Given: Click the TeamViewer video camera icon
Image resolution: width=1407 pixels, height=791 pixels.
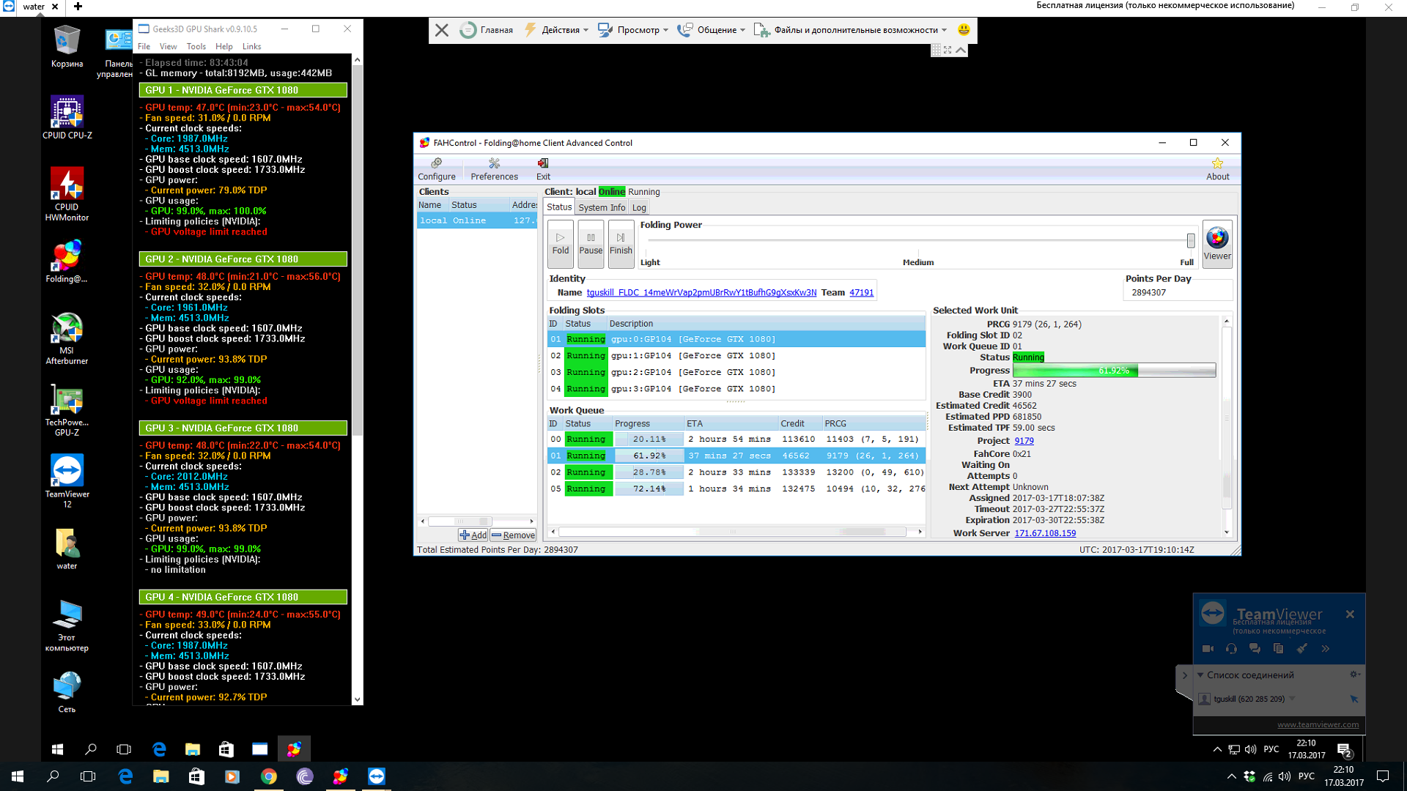Looking at the screenshot, I should point(1208,648).
